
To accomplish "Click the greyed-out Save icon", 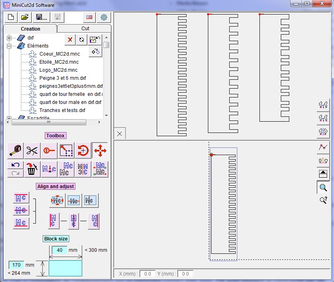I will click(x=58, y=17).
